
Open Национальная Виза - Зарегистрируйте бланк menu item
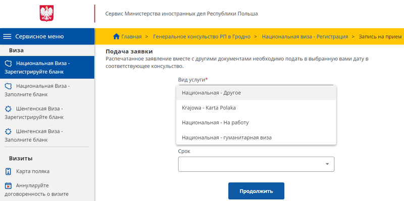point(47,68)
